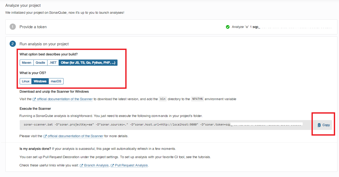Click 'Execute the Scanner' heading
The image size is (339, 177).
click(x=35, y=109)
